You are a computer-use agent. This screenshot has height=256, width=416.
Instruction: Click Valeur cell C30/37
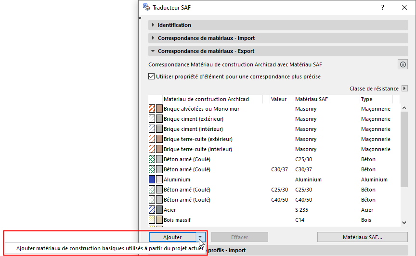tap(279, 169)
